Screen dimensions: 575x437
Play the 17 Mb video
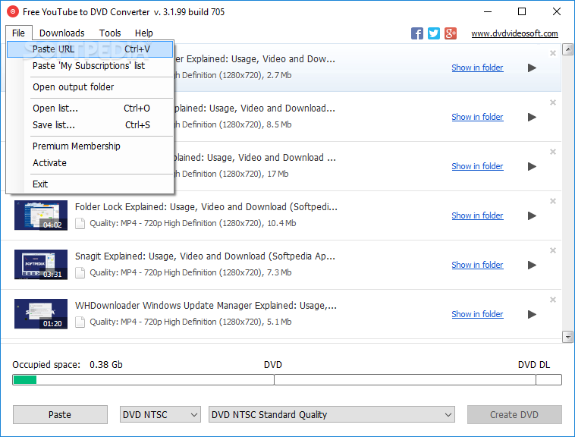pyautogui.click(x=532, y=166)
